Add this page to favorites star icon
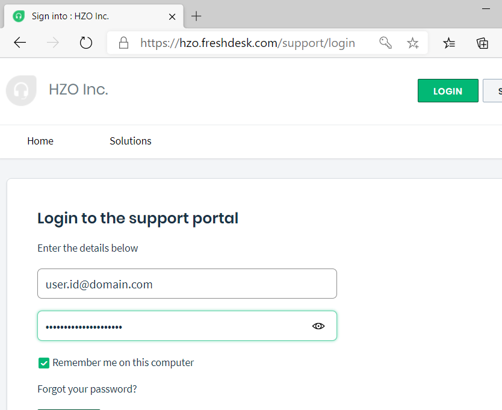Viewport: 502px width, 410px height. [x=413, y=43]
